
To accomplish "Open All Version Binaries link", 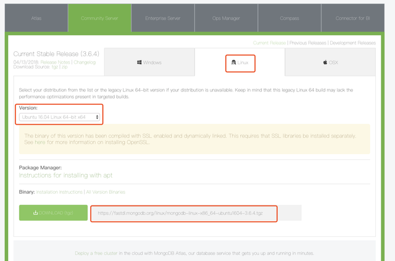I will pyautogui.click(x=106, y=192).
